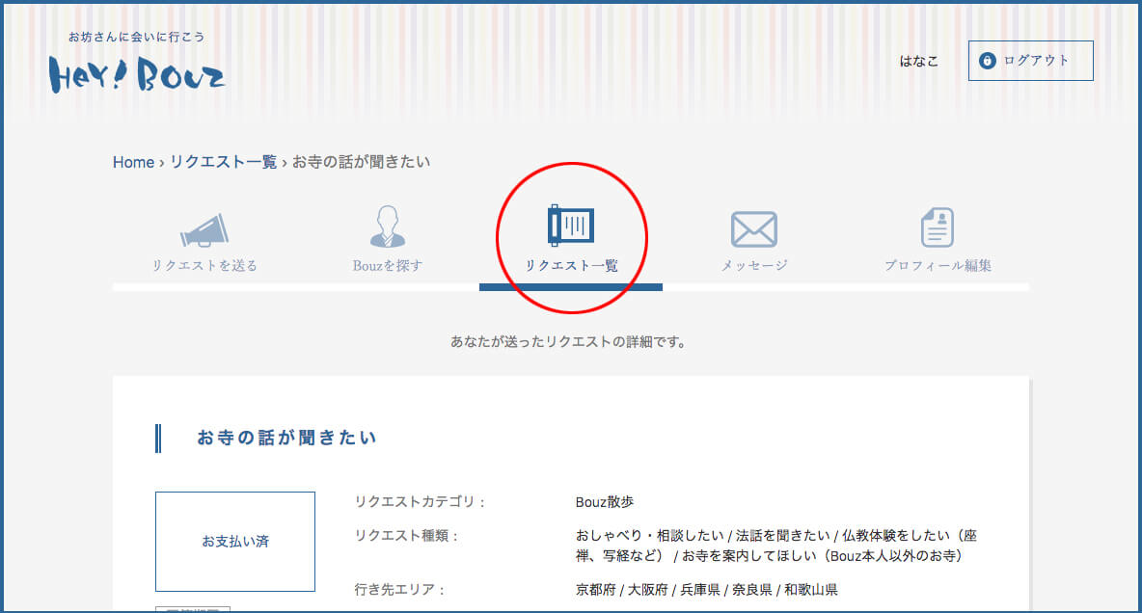Click リクエスト一覧 in the breadcrumb trail
This screenshot has width=1142, height=613.
(223, 162)
